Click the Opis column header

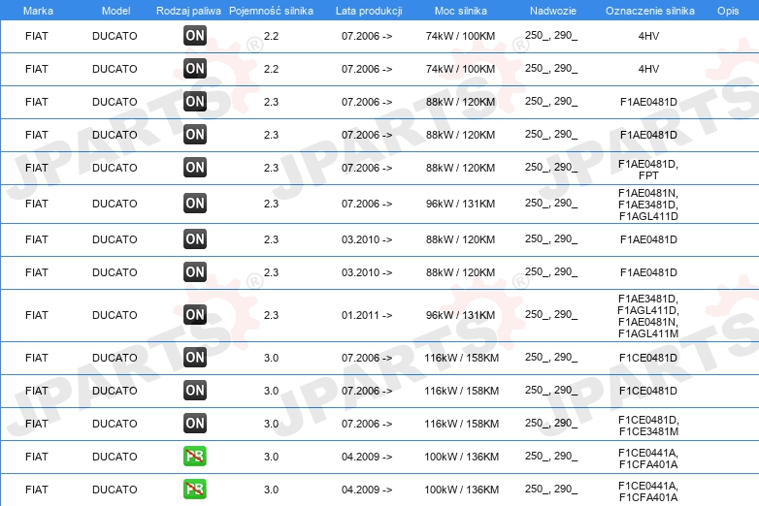click(x=728, y=11)
